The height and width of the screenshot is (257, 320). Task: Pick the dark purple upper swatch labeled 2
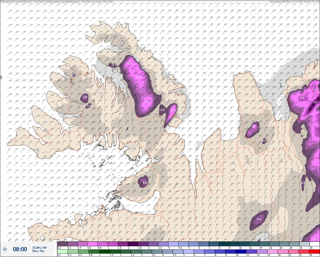[133, 244]
